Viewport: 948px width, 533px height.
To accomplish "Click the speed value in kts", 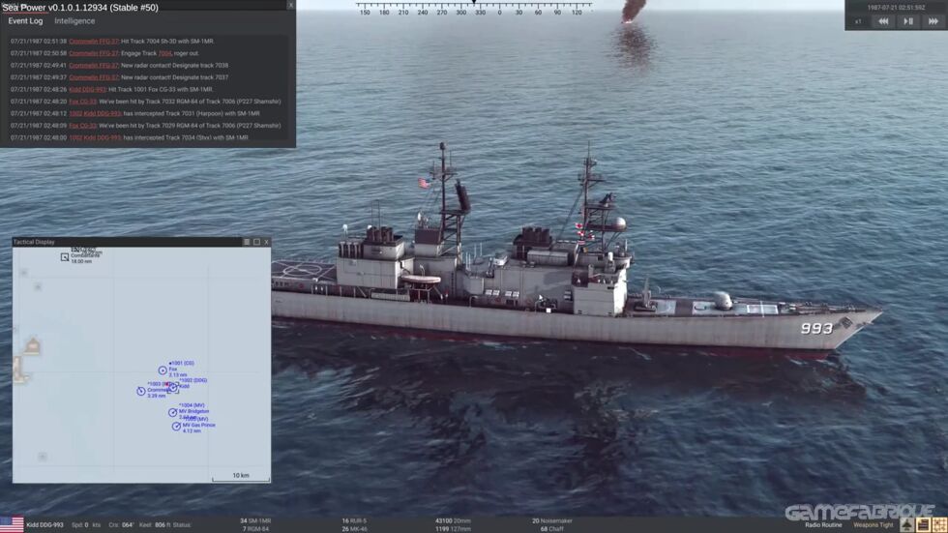I will (x=85, y=524).
